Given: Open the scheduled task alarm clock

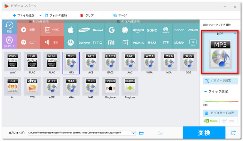Looking at the screenshot, I should point(233,133).
